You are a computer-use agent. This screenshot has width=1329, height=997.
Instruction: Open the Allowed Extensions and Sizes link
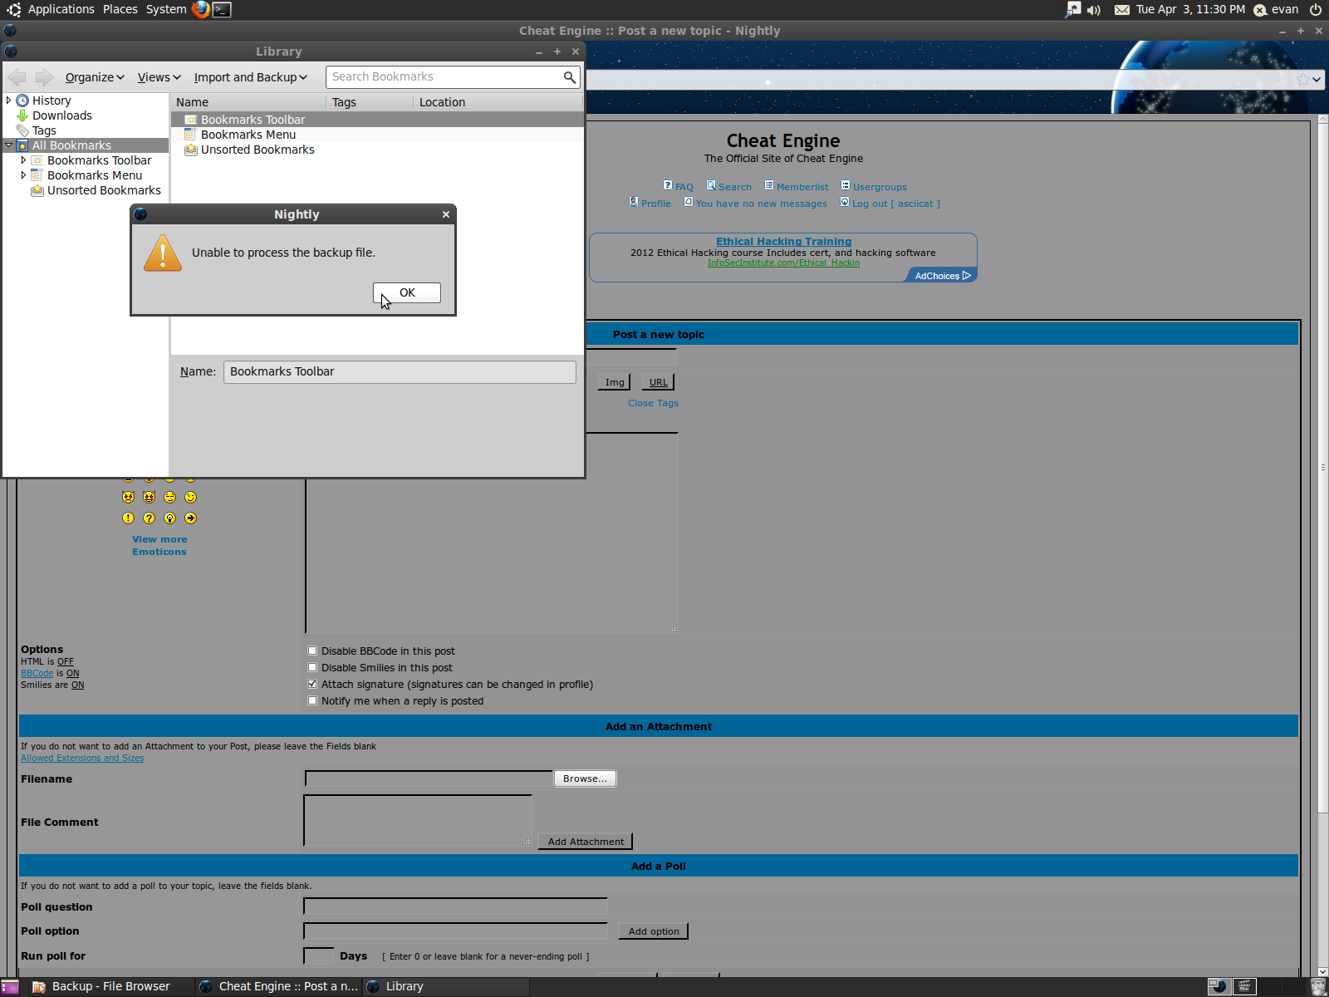point(82,758)
